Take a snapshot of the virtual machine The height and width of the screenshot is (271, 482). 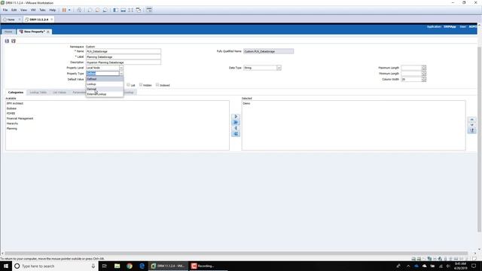pyautogui.click(x=90, y=10)
